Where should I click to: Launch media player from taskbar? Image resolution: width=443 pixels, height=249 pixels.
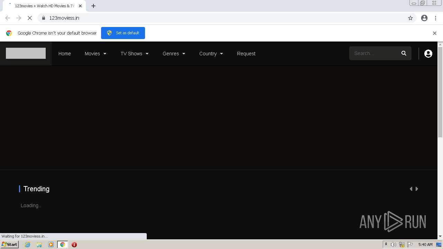coord(51,245)
